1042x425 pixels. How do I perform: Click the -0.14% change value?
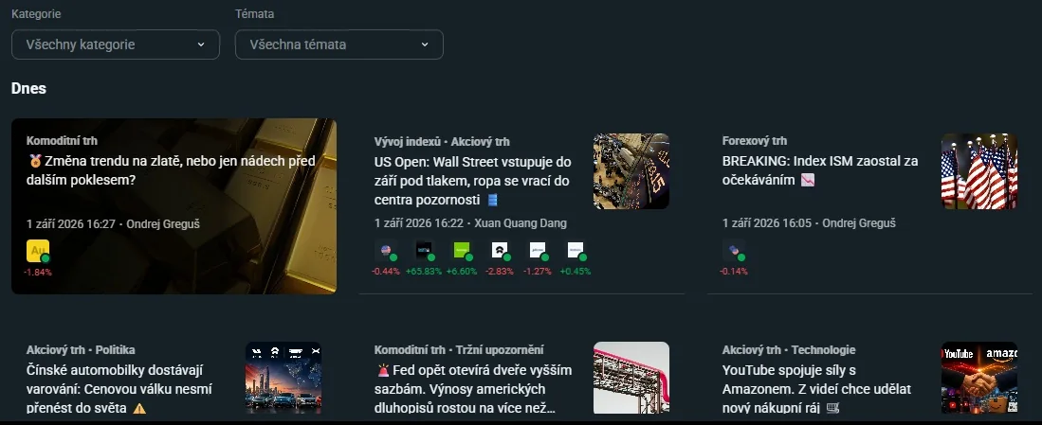(x=734, y=271)
